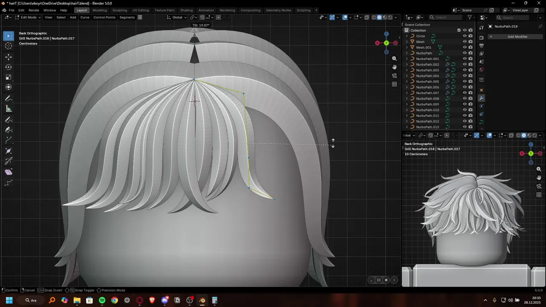Open the Edit Mode dropdown
This screenshot has height=307, width=546.
pos(28,17)
